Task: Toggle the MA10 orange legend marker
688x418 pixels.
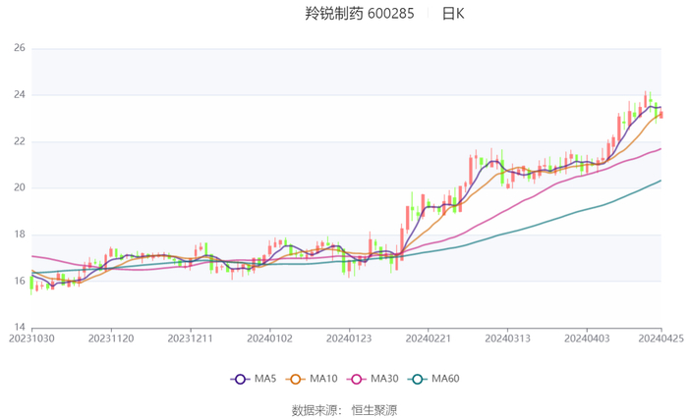Action: pyautogui.click(x=295, y=379)
